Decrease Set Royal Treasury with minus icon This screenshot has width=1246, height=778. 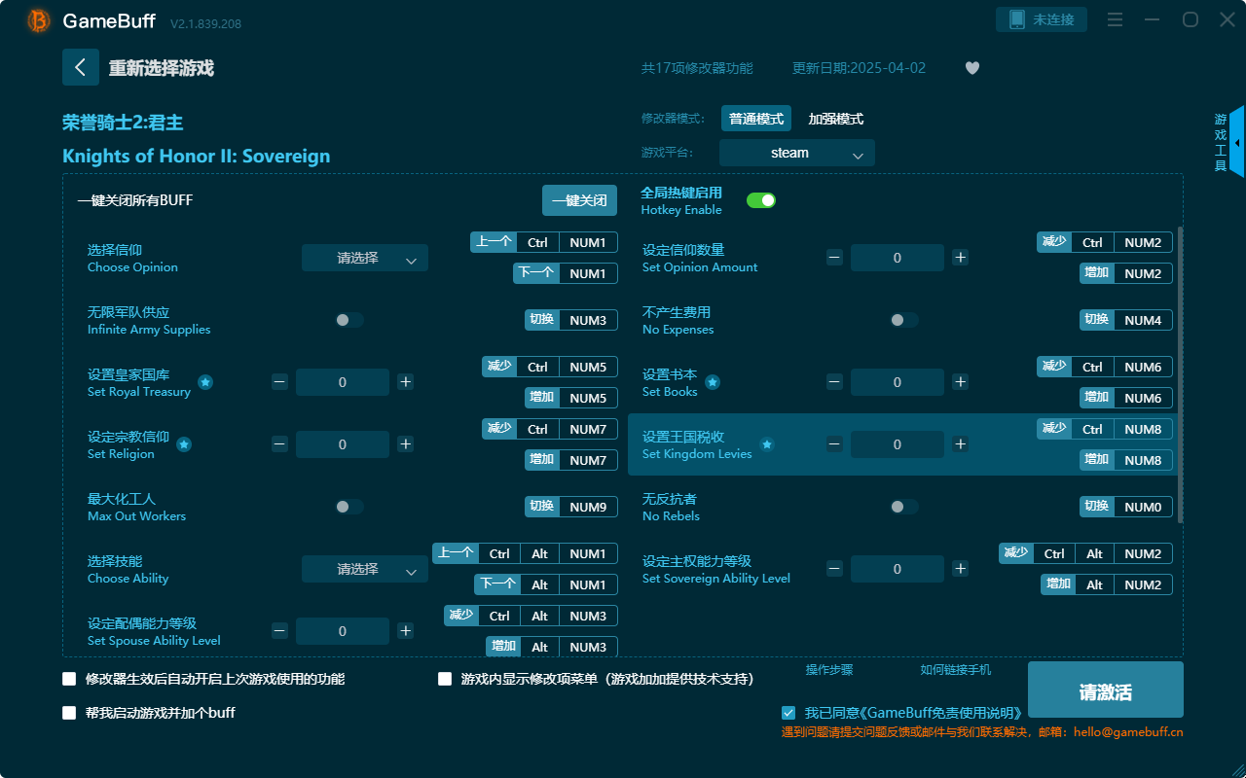(x=279, y=382)
